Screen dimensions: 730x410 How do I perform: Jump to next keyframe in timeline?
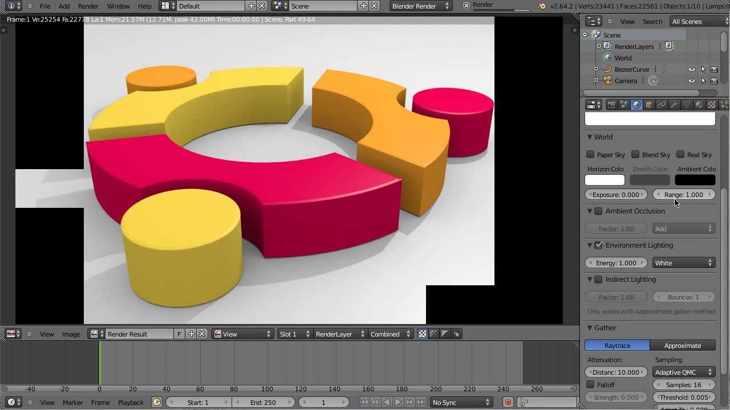(409, 402)
